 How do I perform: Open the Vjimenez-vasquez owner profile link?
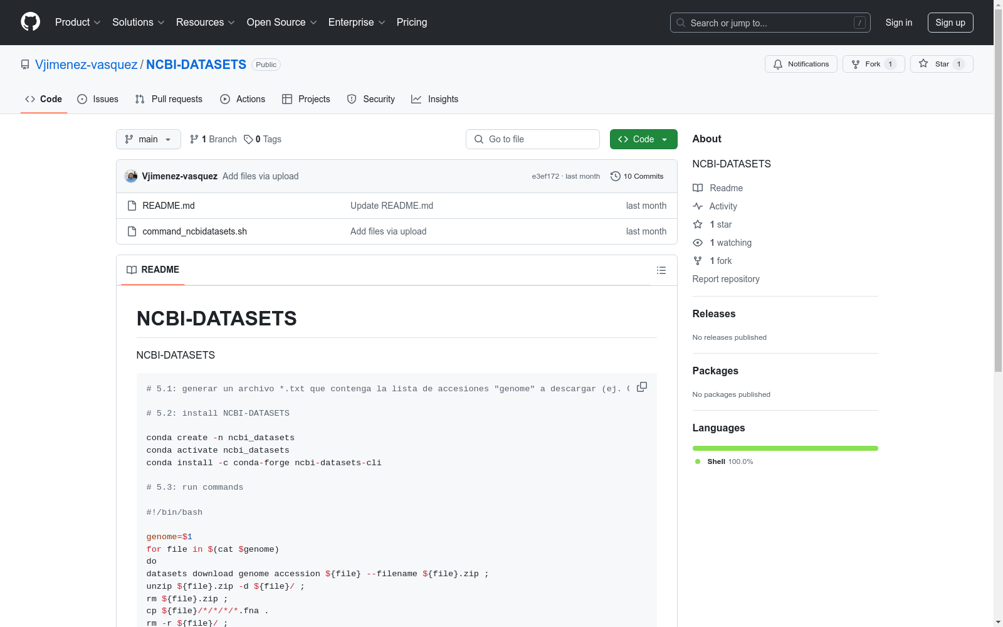[x=87, y=65]
